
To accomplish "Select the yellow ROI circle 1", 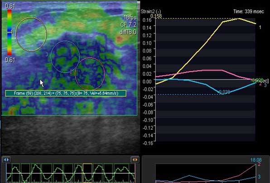I will tap(31, 34).
